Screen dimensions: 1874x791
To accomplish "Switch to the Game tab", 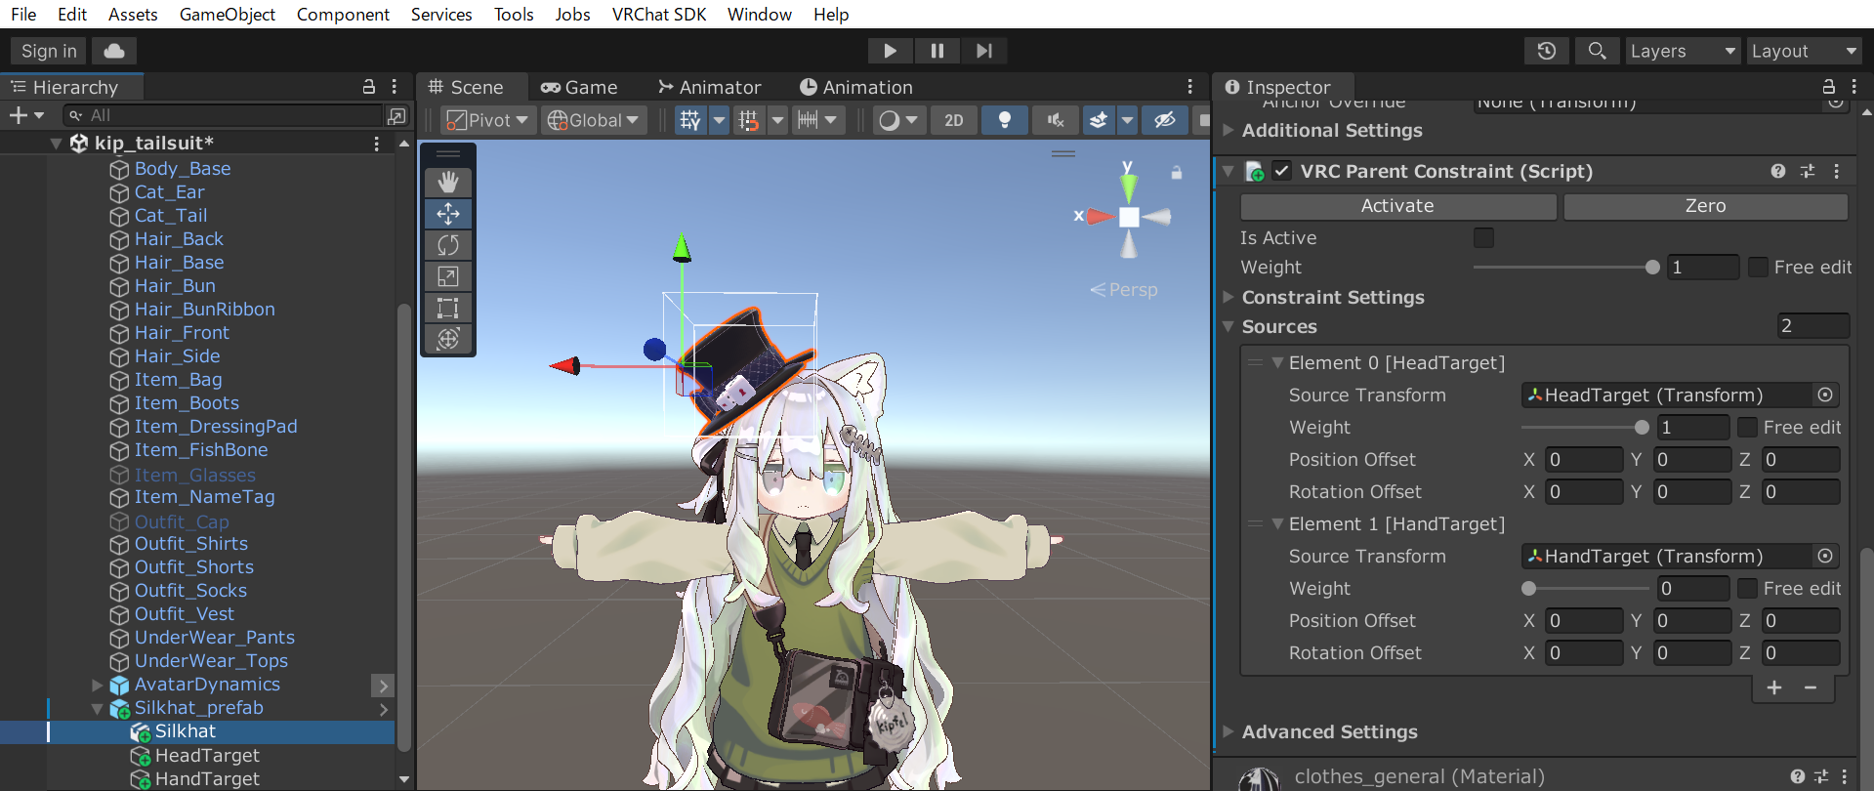I will pos(579,87).
